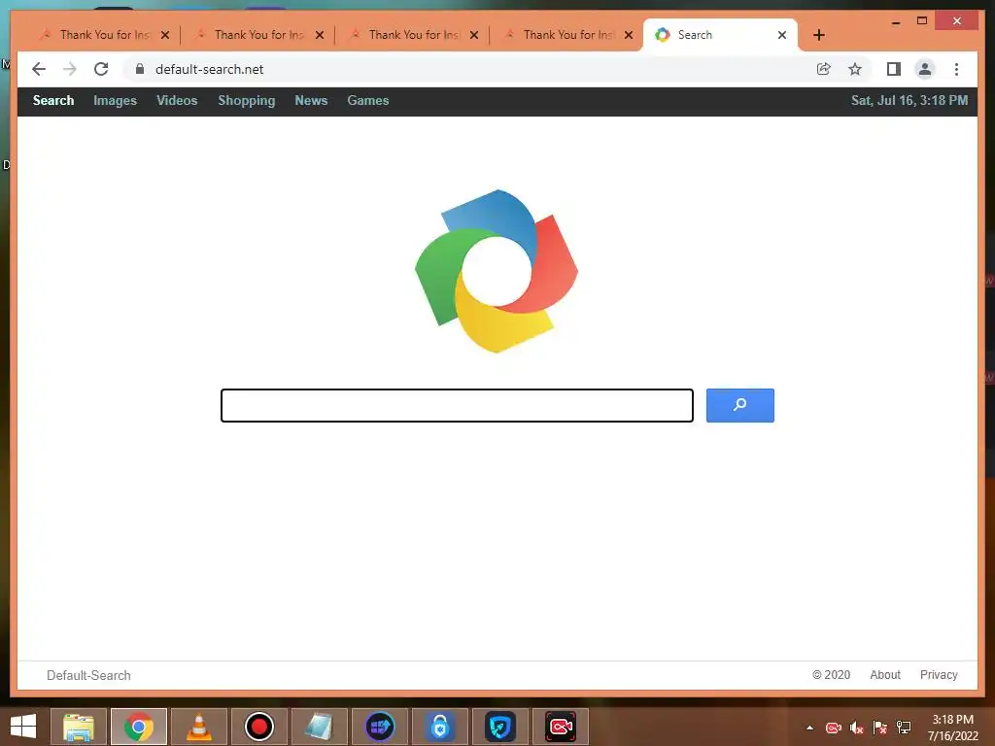Open the browser side panel icon
This screenshot has width=995, height=746.
pyautogui.click(x=894, y=69)
